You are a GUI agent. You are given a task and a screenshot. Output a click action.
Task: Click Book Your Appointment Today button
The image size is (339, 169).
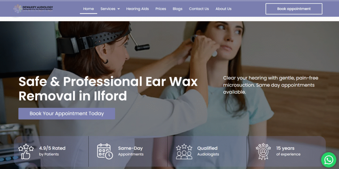click(x=67, y=114)
